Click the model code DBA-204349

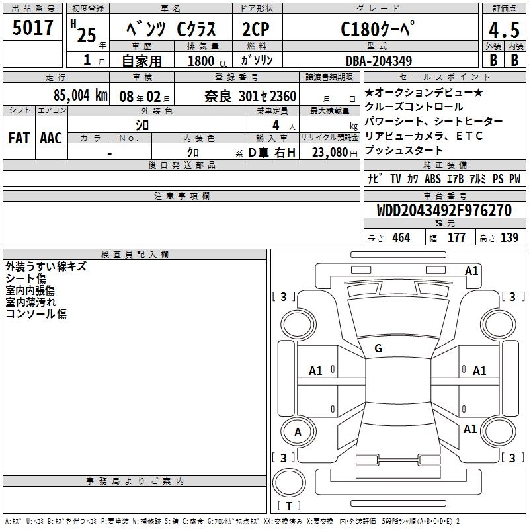pos(379,61)
